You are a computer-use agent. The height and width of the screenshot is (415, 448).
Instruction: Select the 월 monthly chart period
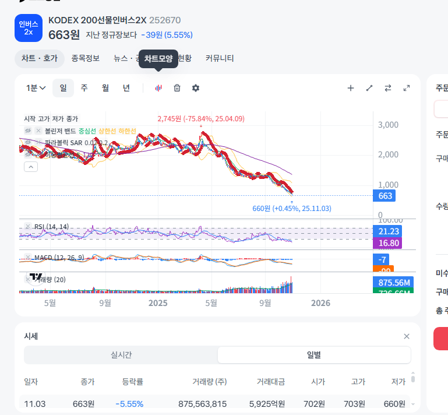pyautogui.click(x=105, y=88)
